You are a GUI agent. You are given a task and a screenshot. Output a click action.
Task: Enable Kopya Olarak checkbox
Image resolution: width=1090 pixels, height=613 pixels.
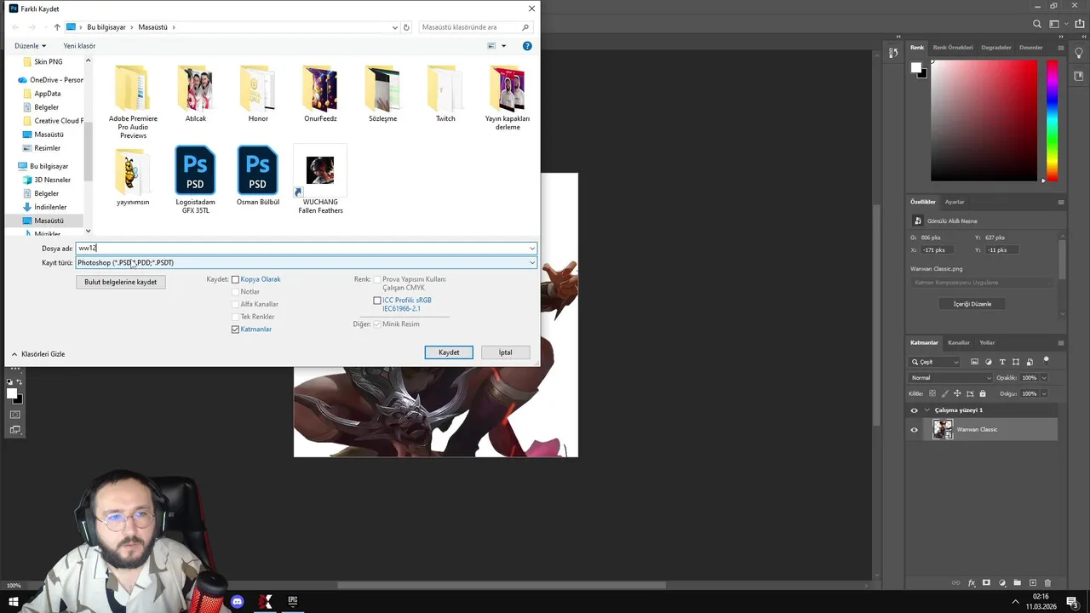pyautogui.click(x=236, y=279)
